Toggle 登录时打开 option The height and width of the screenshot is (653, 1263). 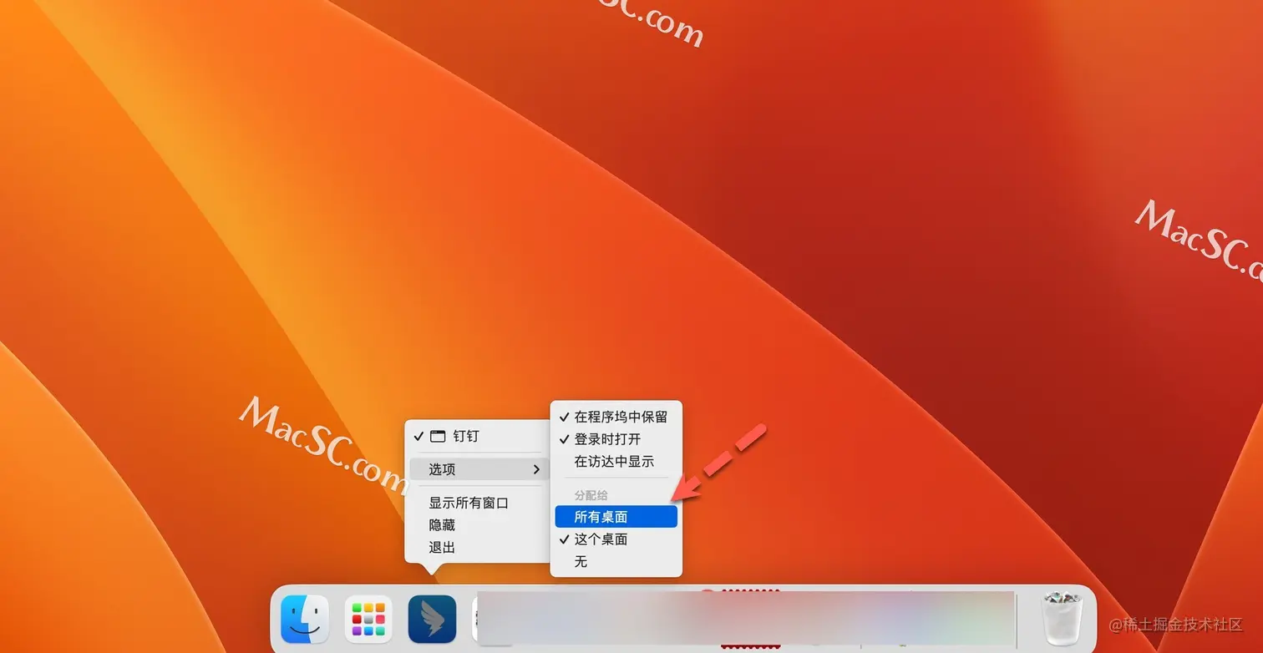coord(616,438)
